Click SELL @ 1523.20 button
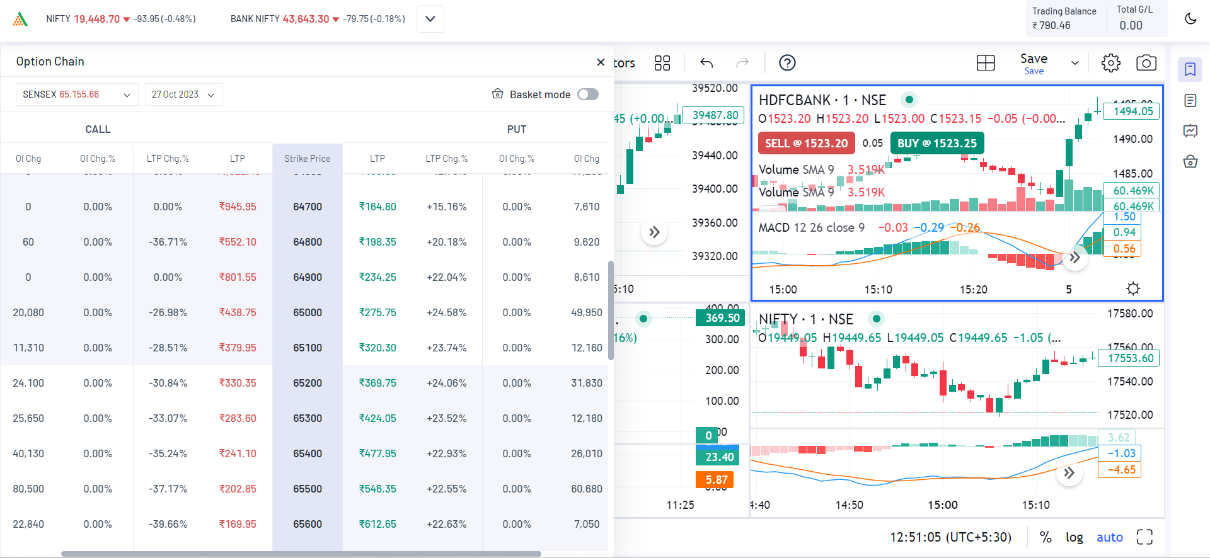The width and height of the screenshot is (1210, 558). click(x=806, y=144)
